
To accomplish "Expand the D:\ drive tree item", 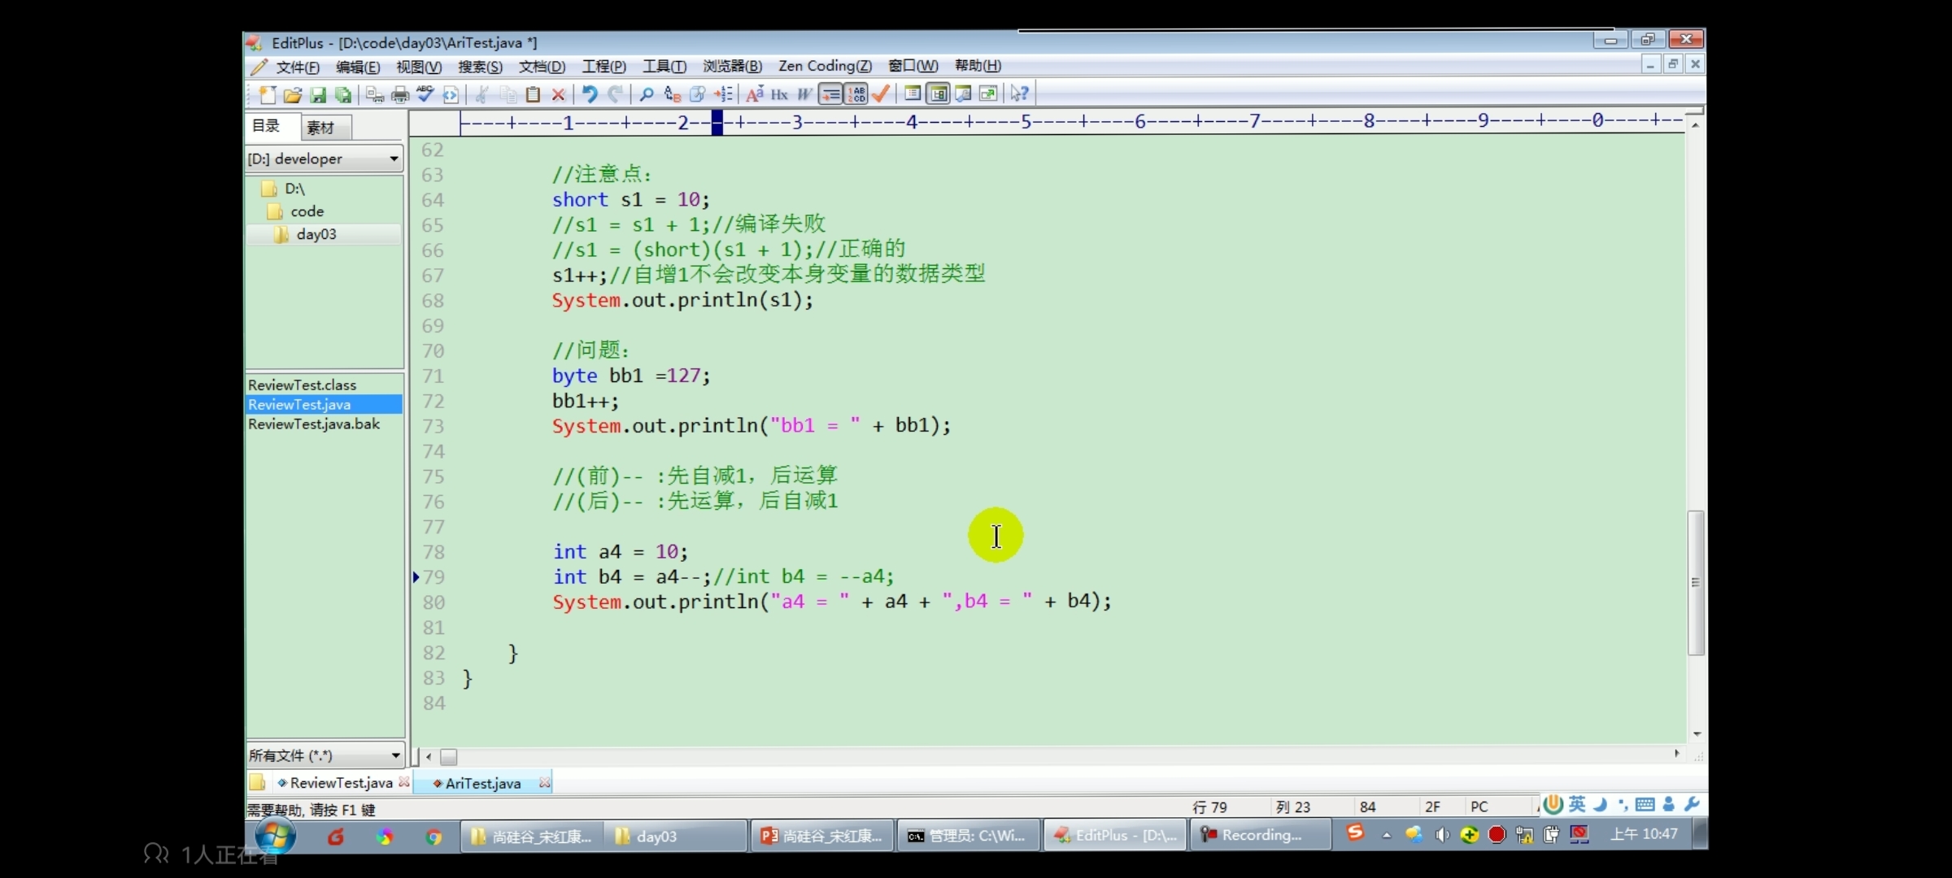I will (x=294, y=188).
